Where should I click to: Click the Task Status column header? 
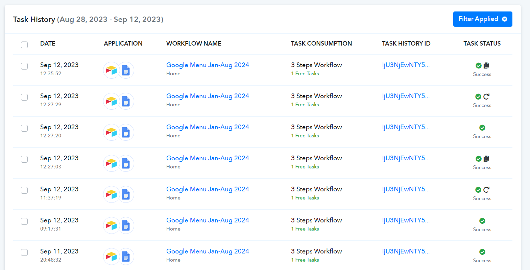(x=482, y=43)
